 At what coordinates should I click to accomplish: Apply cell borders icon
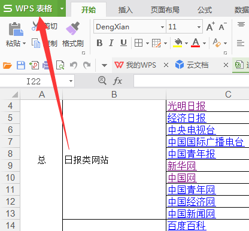pyautogui.click(x=138, y=43)
